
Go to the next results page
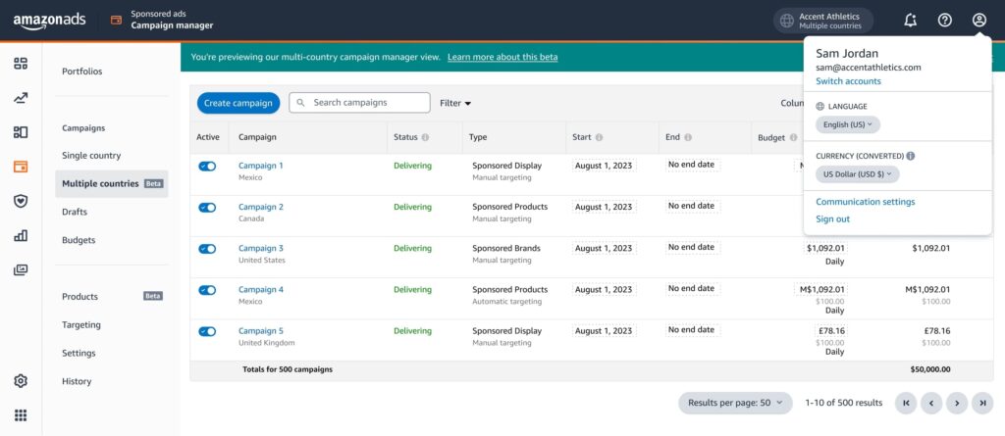[x=957, y=403]
